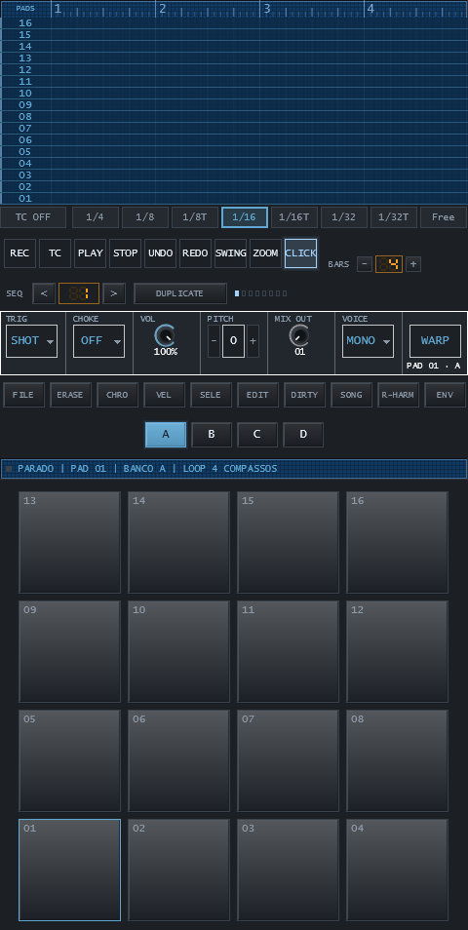The height and width of the screenshot is (930, 468).
Task: Toggle the metronome CLICK button
Action: coord(300,253)
